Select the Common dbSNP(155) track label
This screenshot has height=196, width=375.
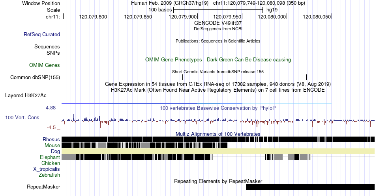click(x=35, y=77)
